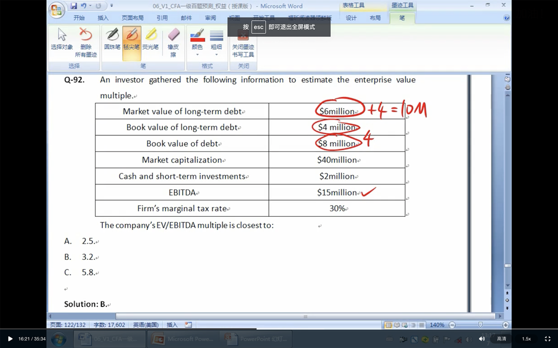Go to next page via double-down arrow
This screenshot has width=558, height=348.
[508, 308]
